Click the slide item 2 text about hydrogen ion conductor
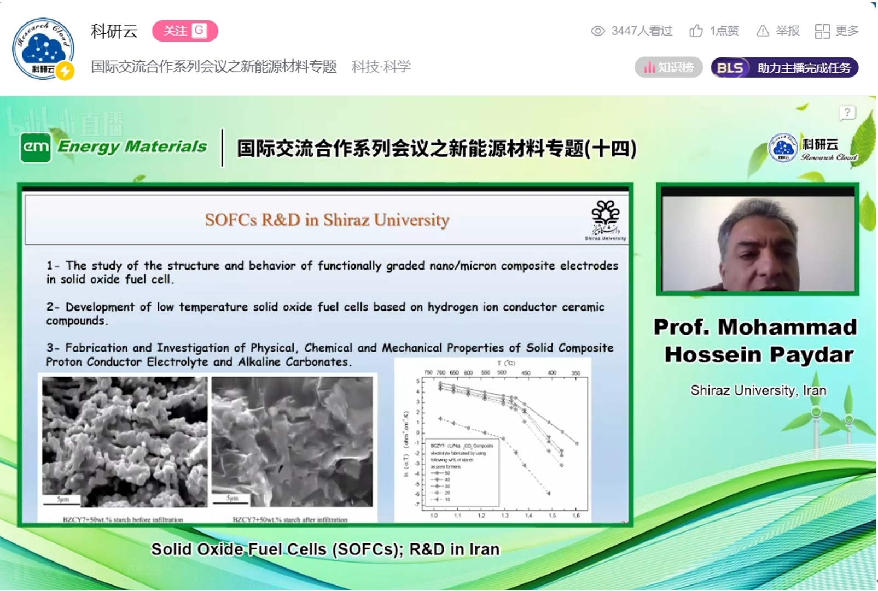Screen dimensions: 878x591 (x=325, y=313)
